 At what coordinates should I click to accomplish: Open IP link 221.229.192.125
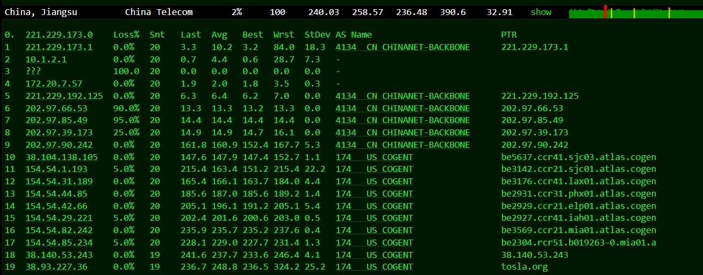[x=64, y=96]
